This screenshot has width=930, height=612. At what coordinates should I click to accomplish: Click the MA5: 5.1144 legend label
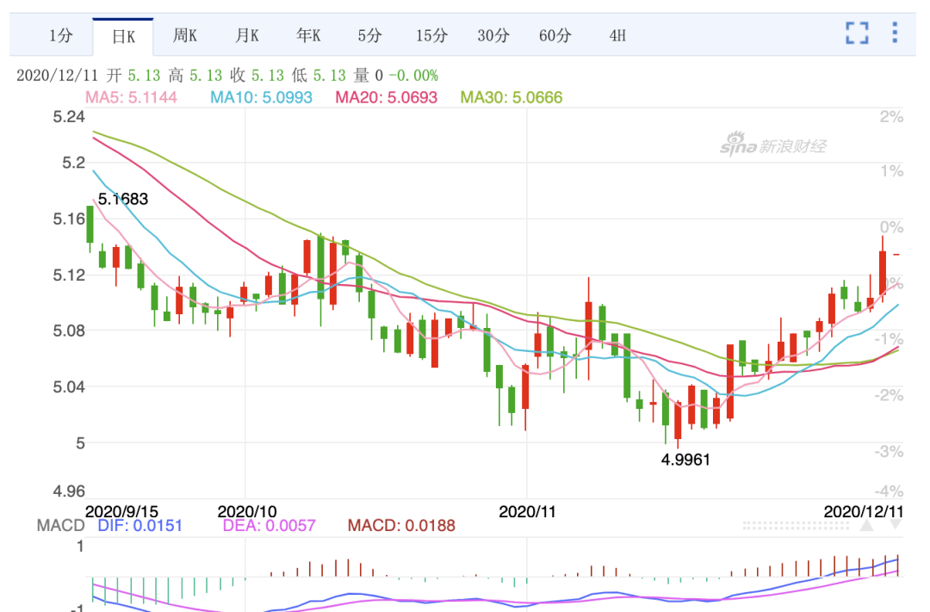[x=131, y=97]
